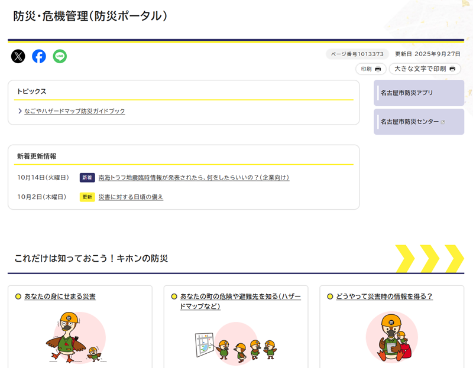Click the emergency radio duck illustration
Image resolution: width=473 pixels, height=368 pixels.
pos(390,337)
